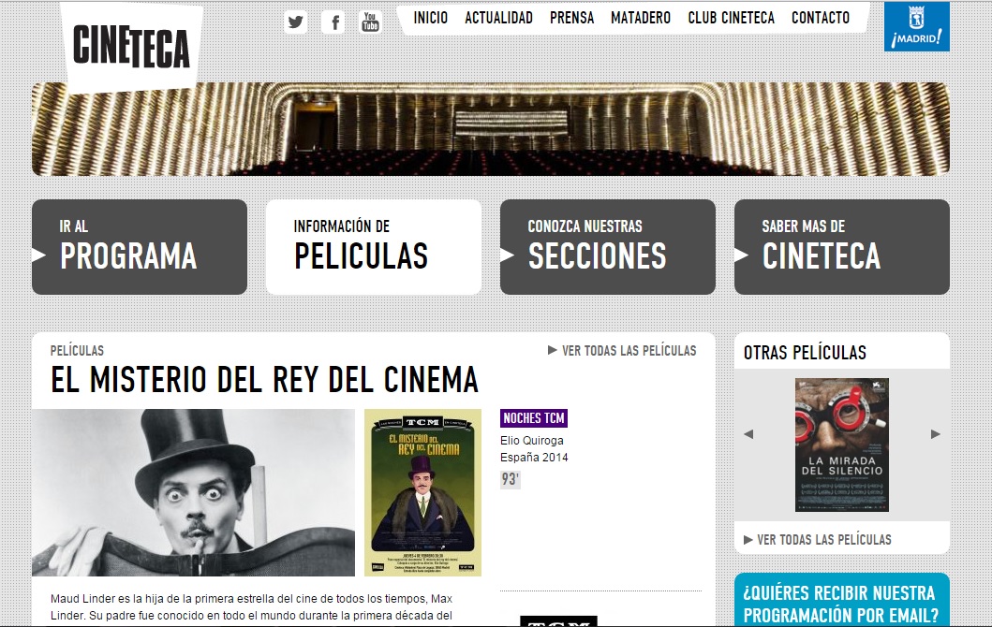Open the Club Cineteca menu item

(x=731, y=18)
